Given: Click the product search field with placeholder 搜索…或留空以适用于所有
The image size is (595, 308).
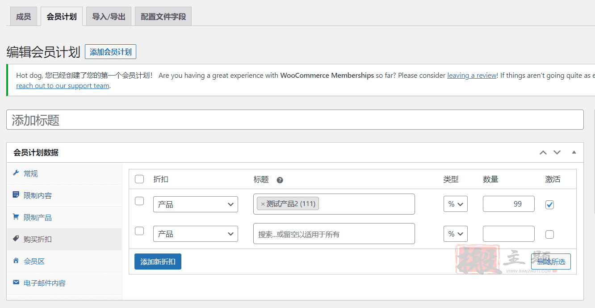Looking at the screenshot, I should 334,234.
